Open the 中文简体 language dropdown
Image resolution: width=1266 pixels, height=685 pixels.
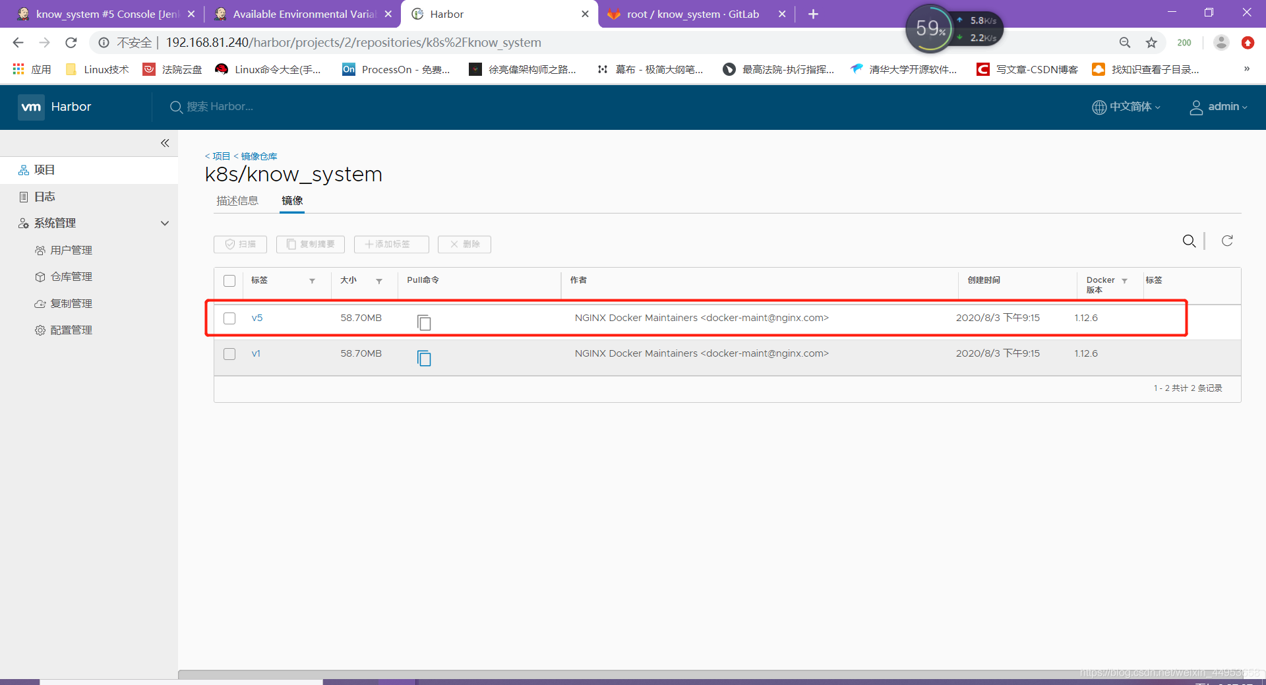[x=1126, y=107]
